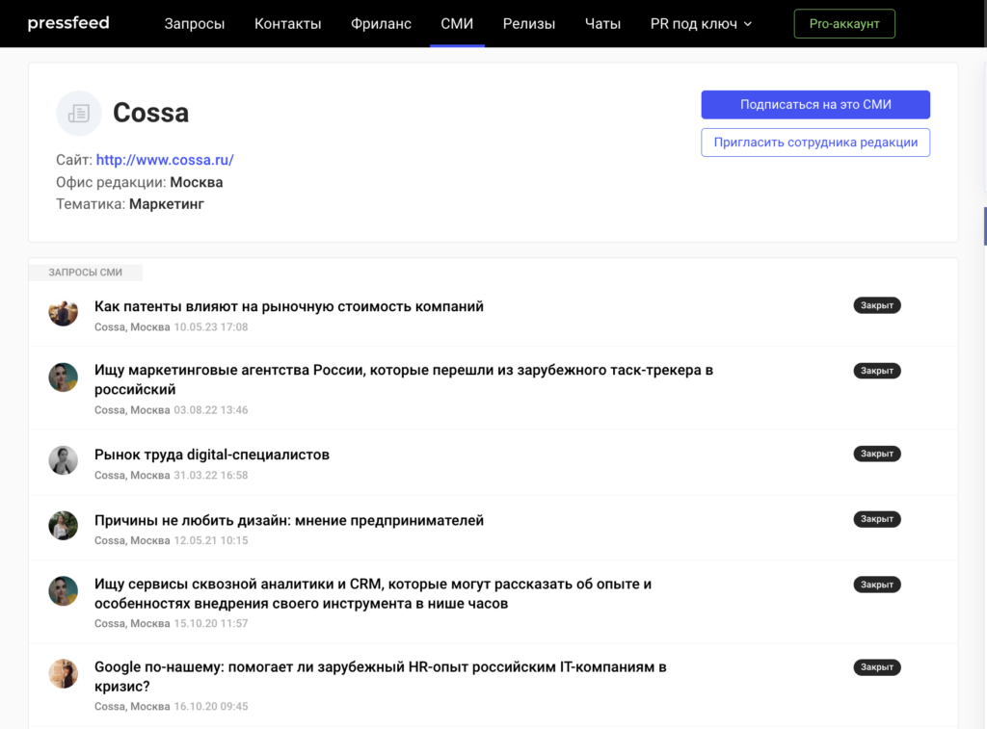The height and width of the screenshot is (729, 987).
Task: Click the date 31.03.22 16:58
Action: (x=211, y=476)
